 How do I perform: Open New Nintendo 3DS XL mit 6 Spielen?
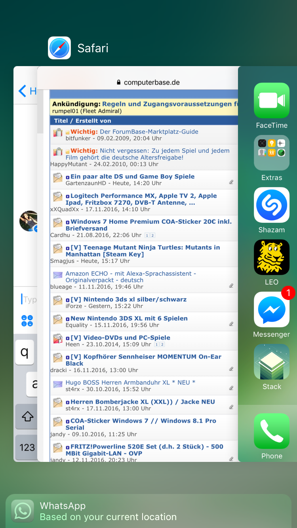coord(129,318)
